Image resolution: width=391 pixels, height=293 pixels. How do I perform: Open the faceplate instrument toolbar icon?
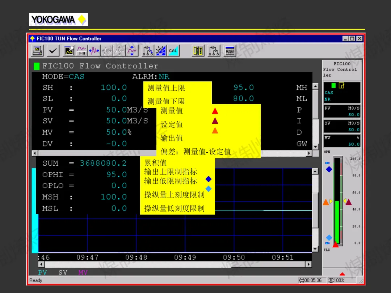coord(198,51)
